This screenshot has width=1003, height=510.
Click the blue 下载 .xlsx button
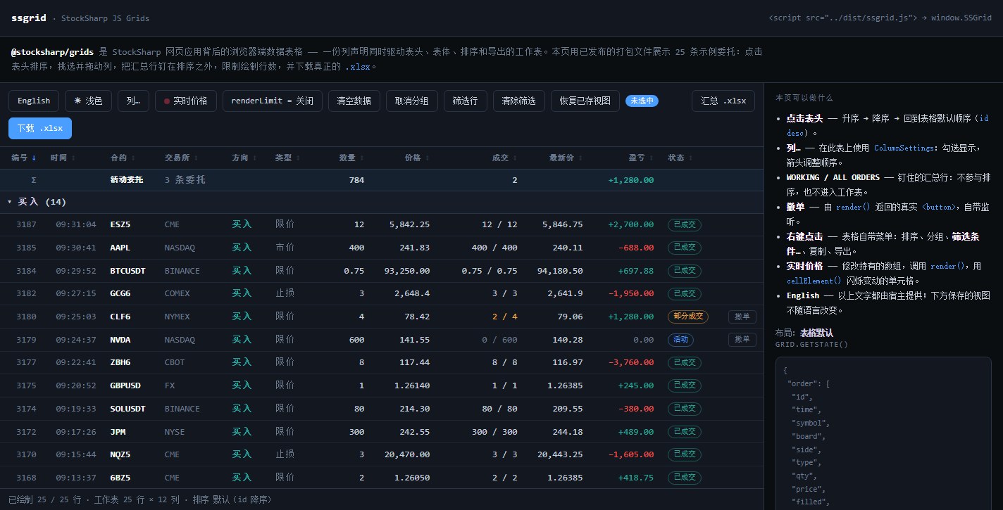pyautogui.click(x=40, y=128)
